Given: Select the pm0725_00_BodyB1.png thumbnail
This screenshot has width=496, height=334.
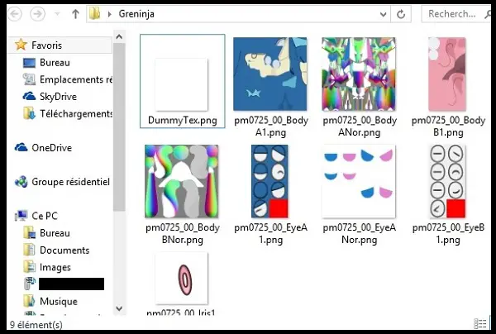Looking at the screenshot, I should (x=447, y=74).
